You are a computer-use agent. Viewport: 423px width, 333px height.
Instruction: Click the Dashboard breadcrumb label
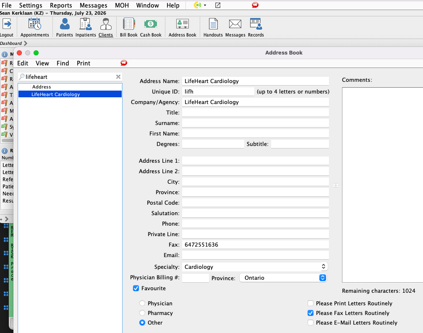tap(11, 44)
